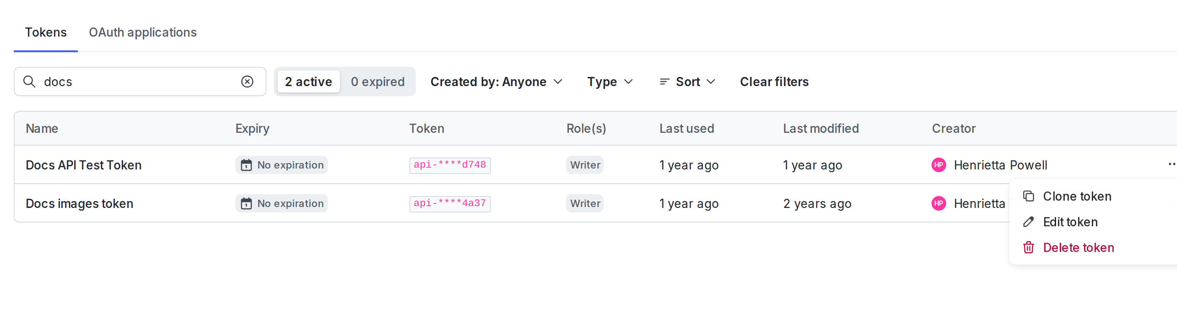Viewport: 1177px width, 327px height.
Task: Open the Sort dropdown
Action: (x=687, y=82)
